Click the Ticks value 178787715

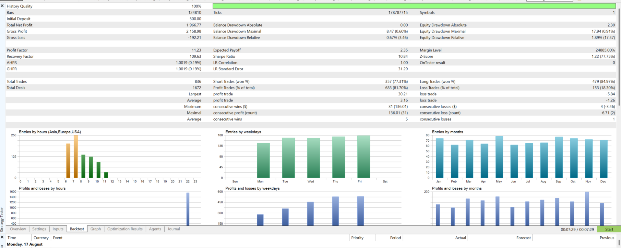[398, 12]
